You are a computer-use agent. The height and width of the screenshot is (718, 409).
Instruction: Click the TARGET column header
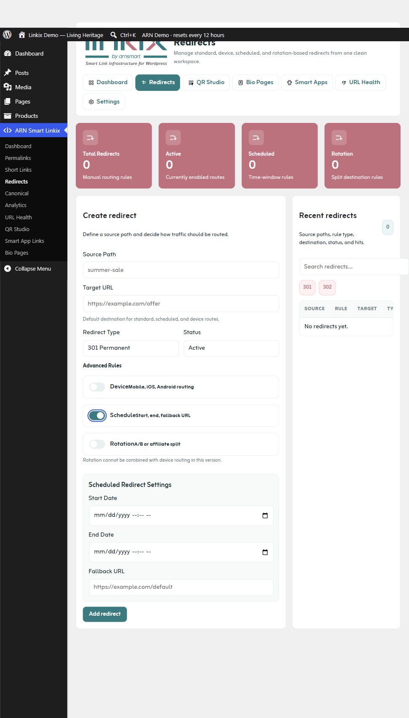(x=367, y=308)
